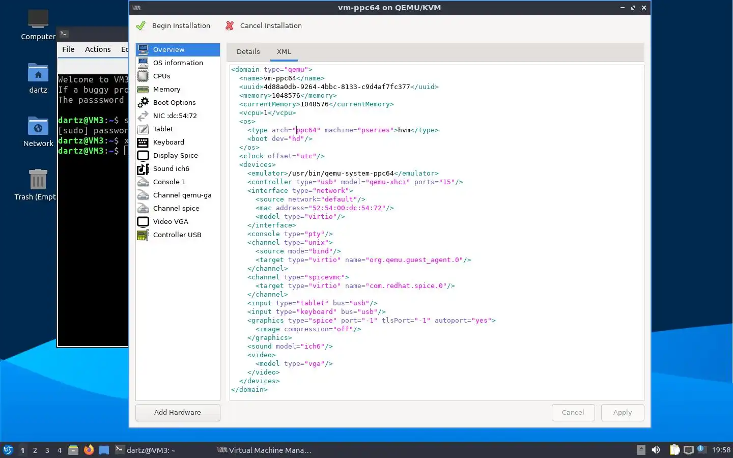Select the Boot Options list item
Image resolution: width=733 pixels, height=458 pixels.
click(x=178, y=102)
